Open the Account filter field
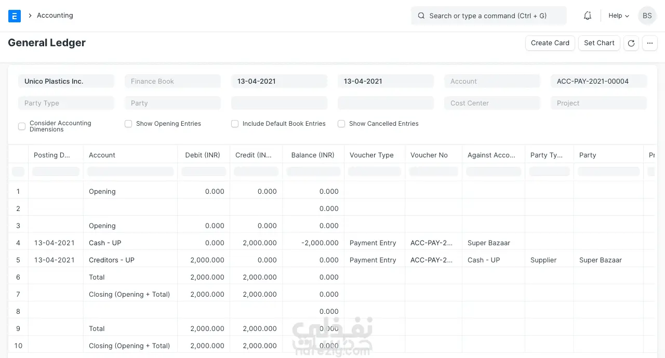Screen dimensions: 665x358 point(492,81)
